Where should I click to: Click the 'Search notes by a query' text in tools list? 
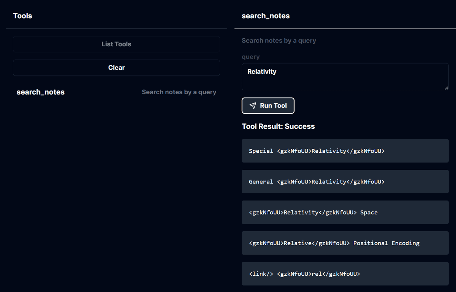(179, 92)
